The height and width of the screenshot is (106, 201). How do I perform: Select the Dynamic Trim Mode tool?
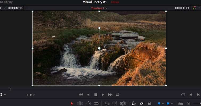point(88,103)
